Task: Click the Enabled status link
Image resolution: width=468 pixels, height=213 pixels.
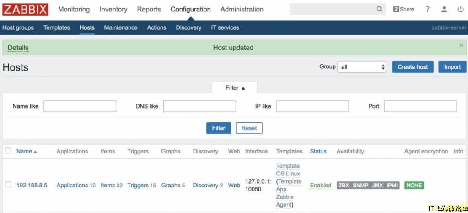Action: pyautogui.click(x=321, y=185)
